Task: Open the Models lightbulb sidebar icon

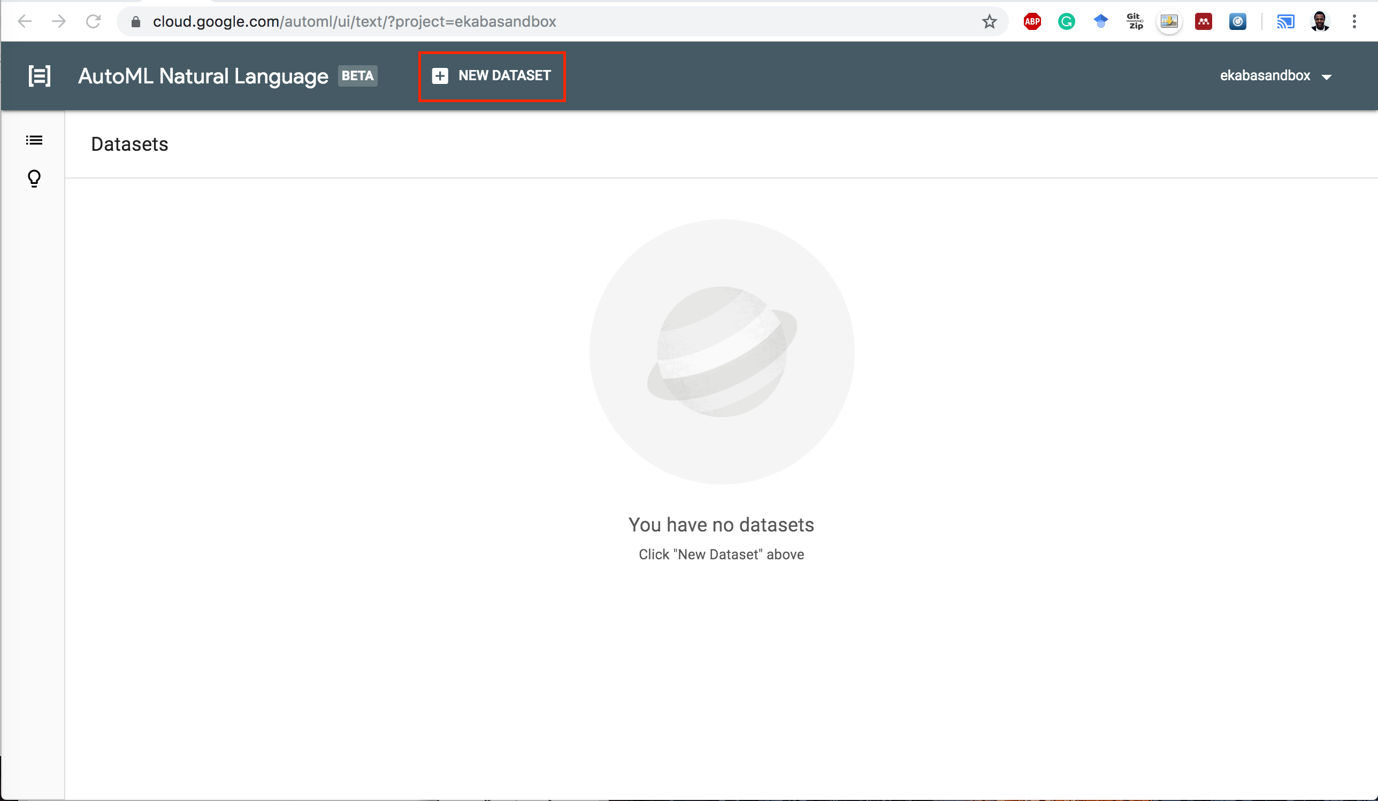Action: [34, 178]
